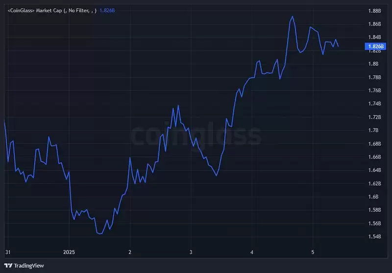392x273 pixels.
Task: Open the TradingView text link
Action: point(28,265)
